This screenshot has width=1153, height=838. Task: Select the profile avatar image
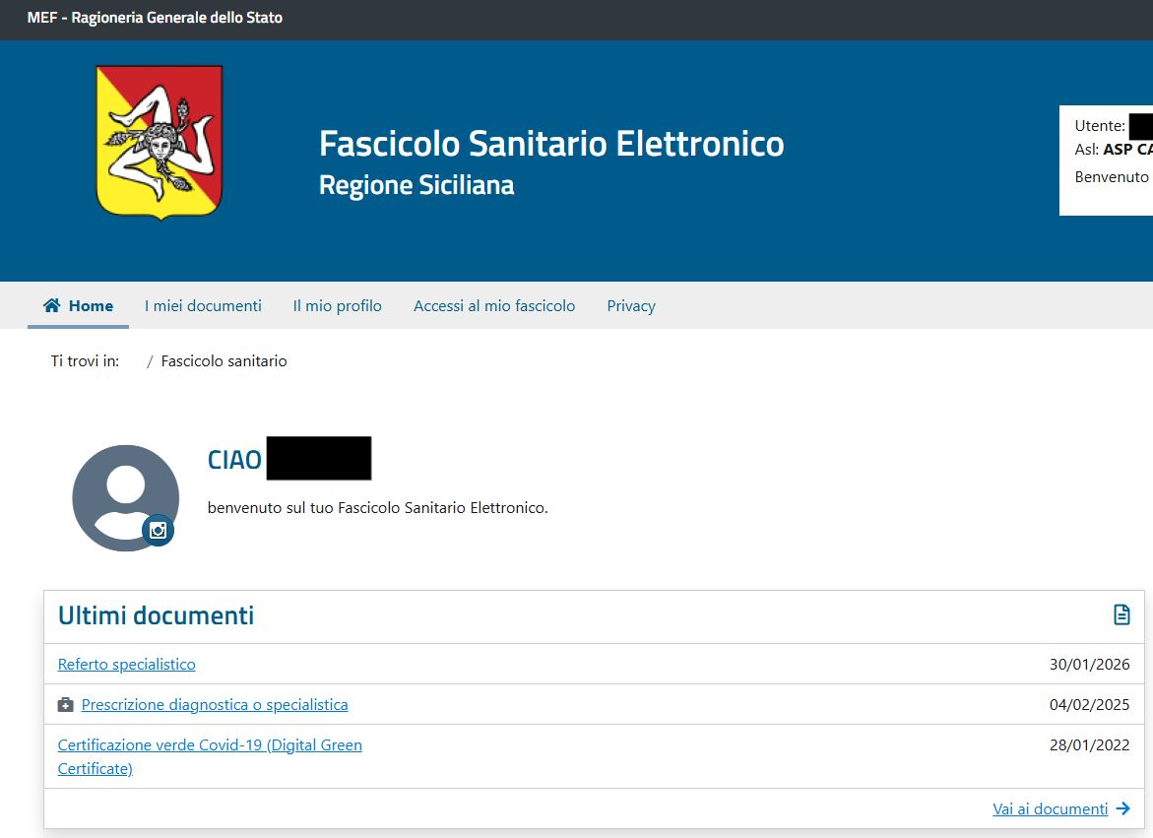click(x=124, y=495)
